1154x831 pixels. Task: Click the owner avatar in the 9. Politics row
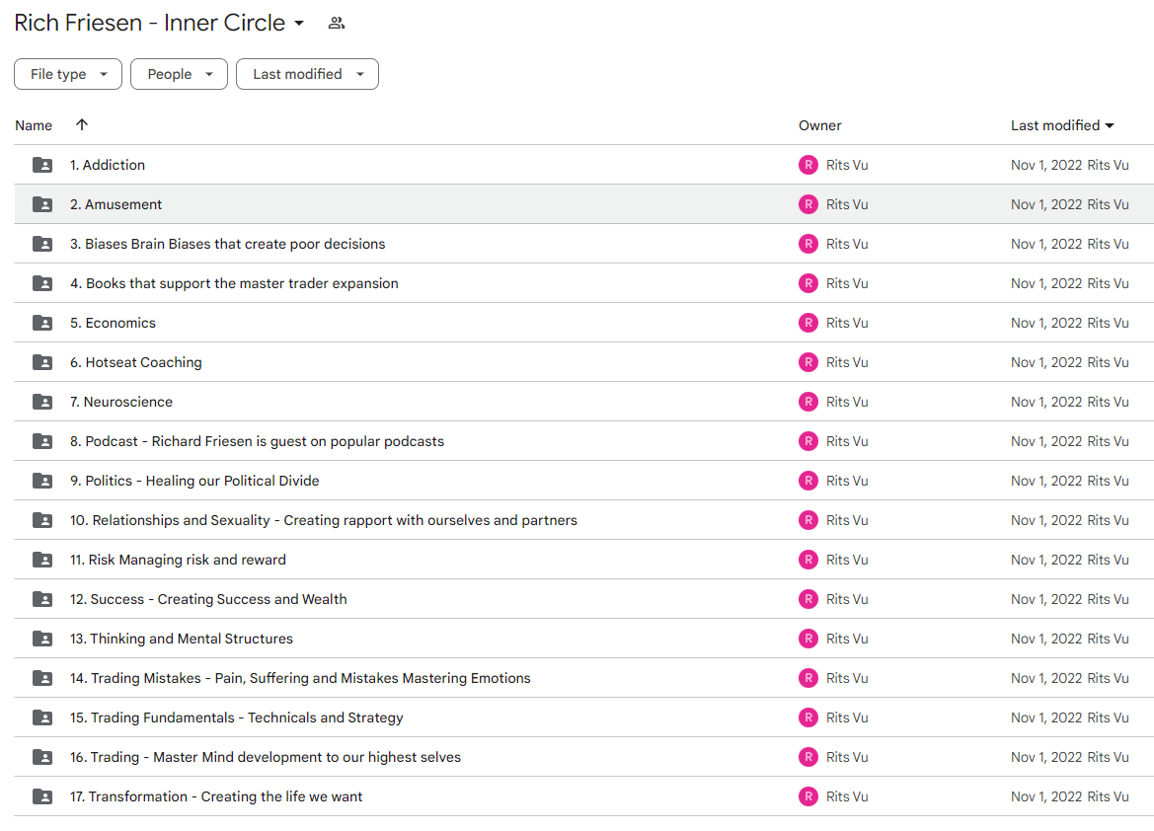click(x=808, y=481)
